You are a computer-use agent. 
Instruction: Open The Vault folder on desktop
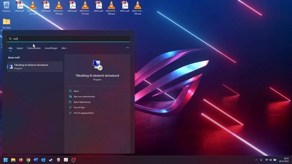coord(6,23)
